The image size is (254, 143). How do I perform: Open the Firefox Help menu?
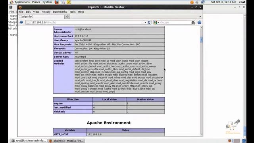click(81, 12)
